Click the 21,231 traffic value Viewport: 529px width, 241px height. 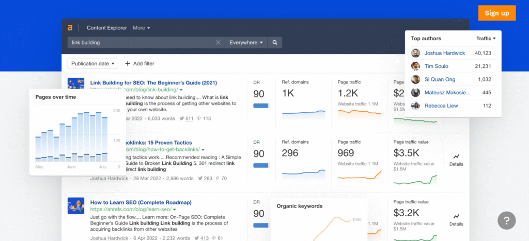click(483, 66)
